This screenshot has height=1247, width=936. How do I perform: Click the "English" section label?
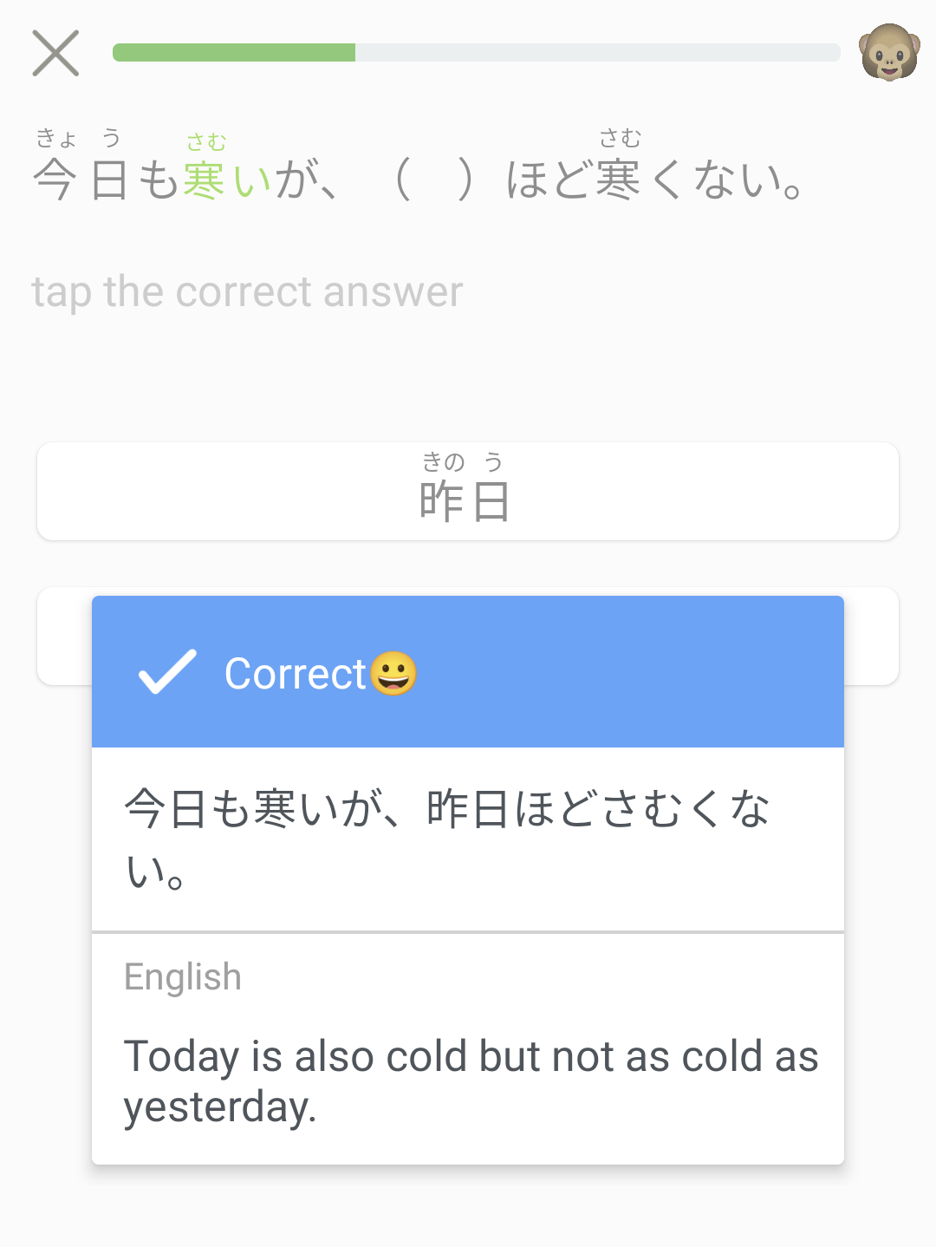[x=183, y=977]
